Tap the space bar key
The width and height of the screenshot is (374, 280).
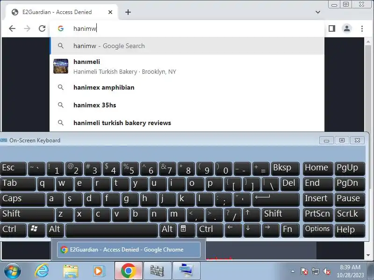click(x=112, y=230)
